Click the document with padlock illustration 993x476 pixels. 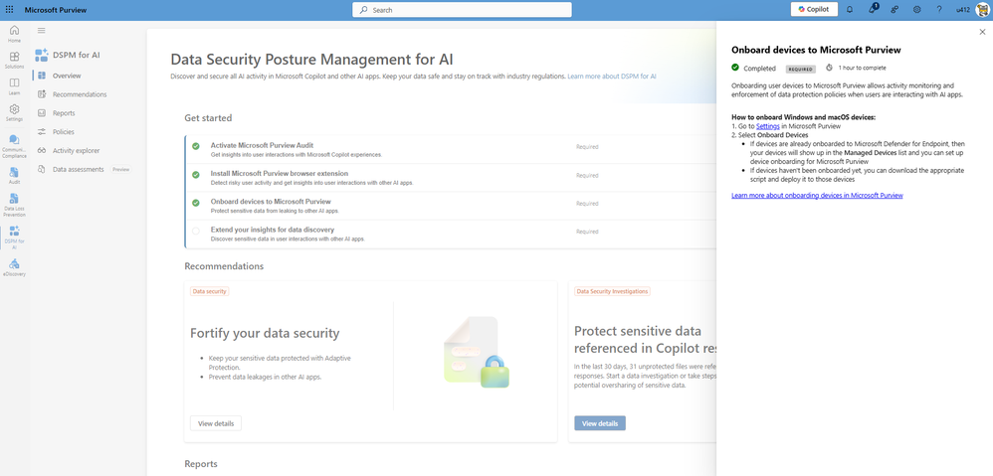477,352
